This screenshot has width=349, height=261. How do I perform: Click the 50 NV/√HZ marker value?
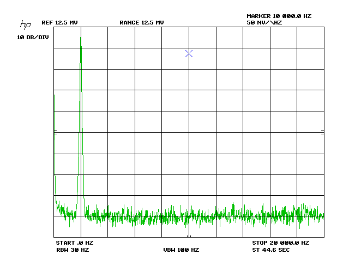tap(264, 22)
